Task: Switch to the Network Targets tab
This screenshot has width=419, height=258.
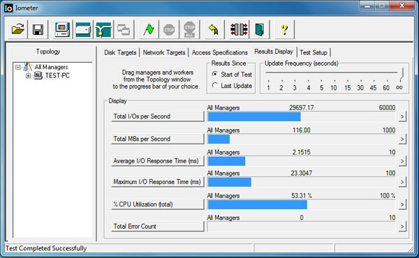Action: click(x=164, y=52)
